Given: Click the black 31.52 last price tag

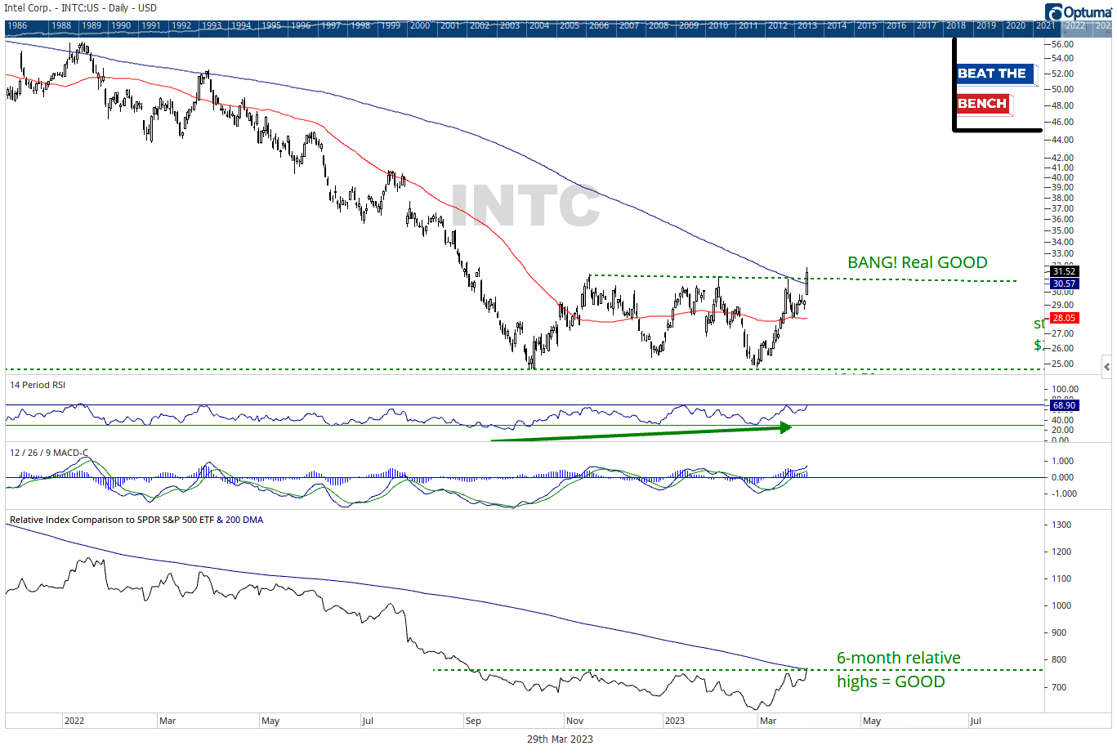Looking at the screenshot, I should [x=1064, y=271].
